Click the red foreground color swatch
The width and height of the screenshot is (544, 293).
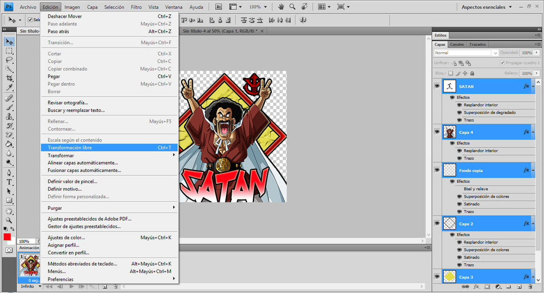pyautogui.click(x=7, y=237)
